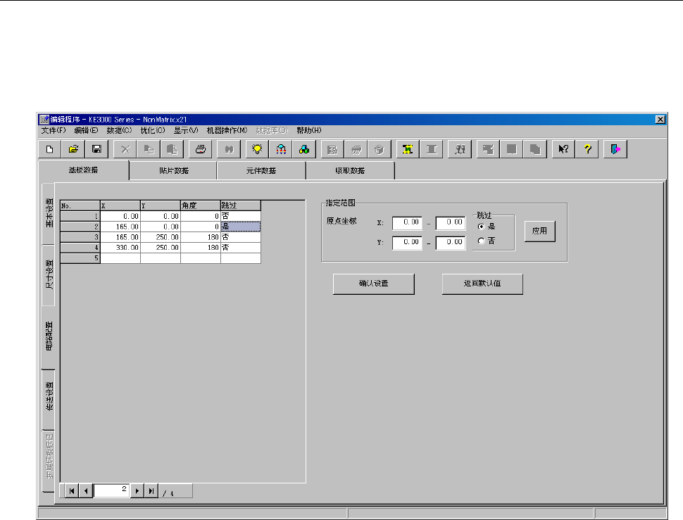
Task: Click the 返回默认值 button
Action: [x=482, y=284]
